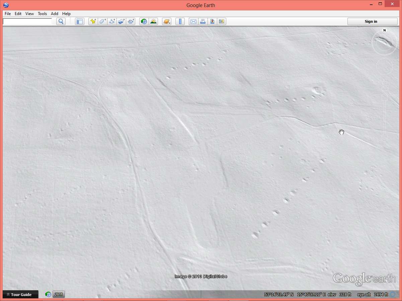
Task: Add a new placemark with pushpin icon
Action: [x=93, y=21]
